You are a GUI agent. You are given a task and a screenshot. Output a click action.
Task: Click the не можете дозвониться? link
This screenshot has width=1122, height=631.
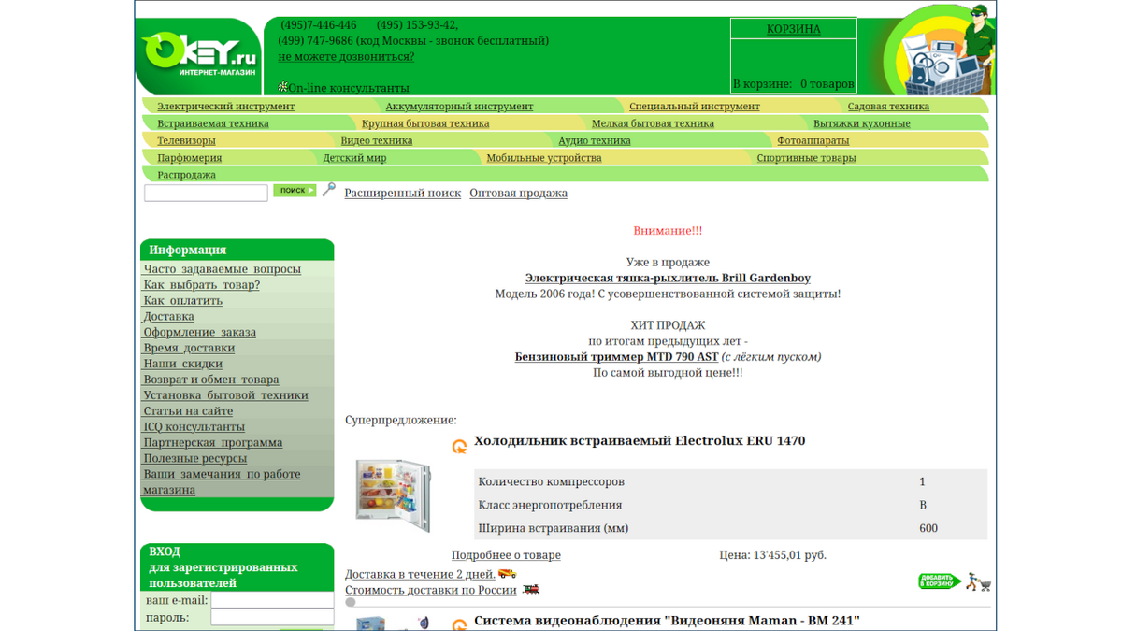pyautogui.click(x=346, y=56)
